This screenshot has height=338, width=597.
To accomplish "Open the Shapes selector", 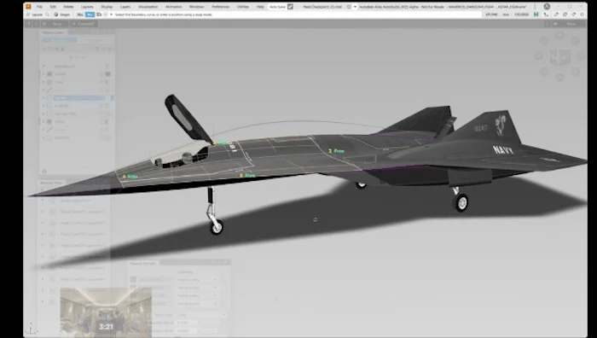I will point(62,15).
